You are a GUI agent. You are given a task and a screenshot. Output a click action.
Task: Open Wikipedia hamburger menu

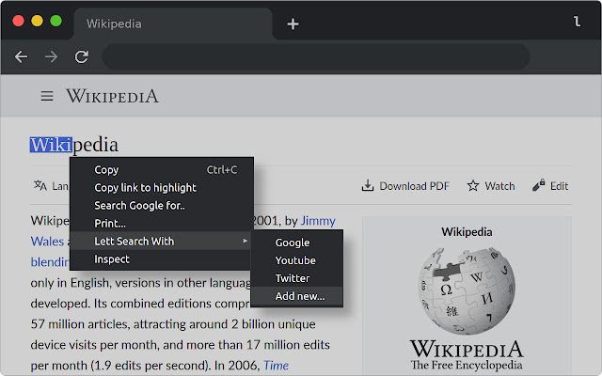click(46, 96)
